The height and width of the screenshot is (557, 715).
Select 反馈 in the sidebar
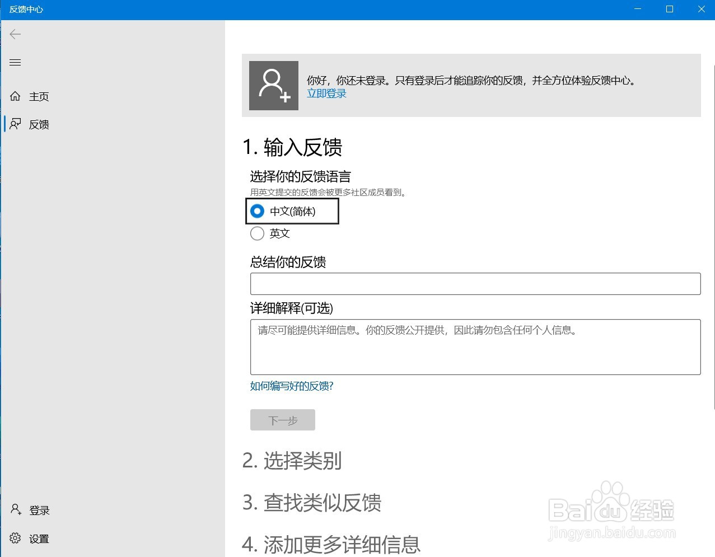pyautogui.click(x=39, y=124)
